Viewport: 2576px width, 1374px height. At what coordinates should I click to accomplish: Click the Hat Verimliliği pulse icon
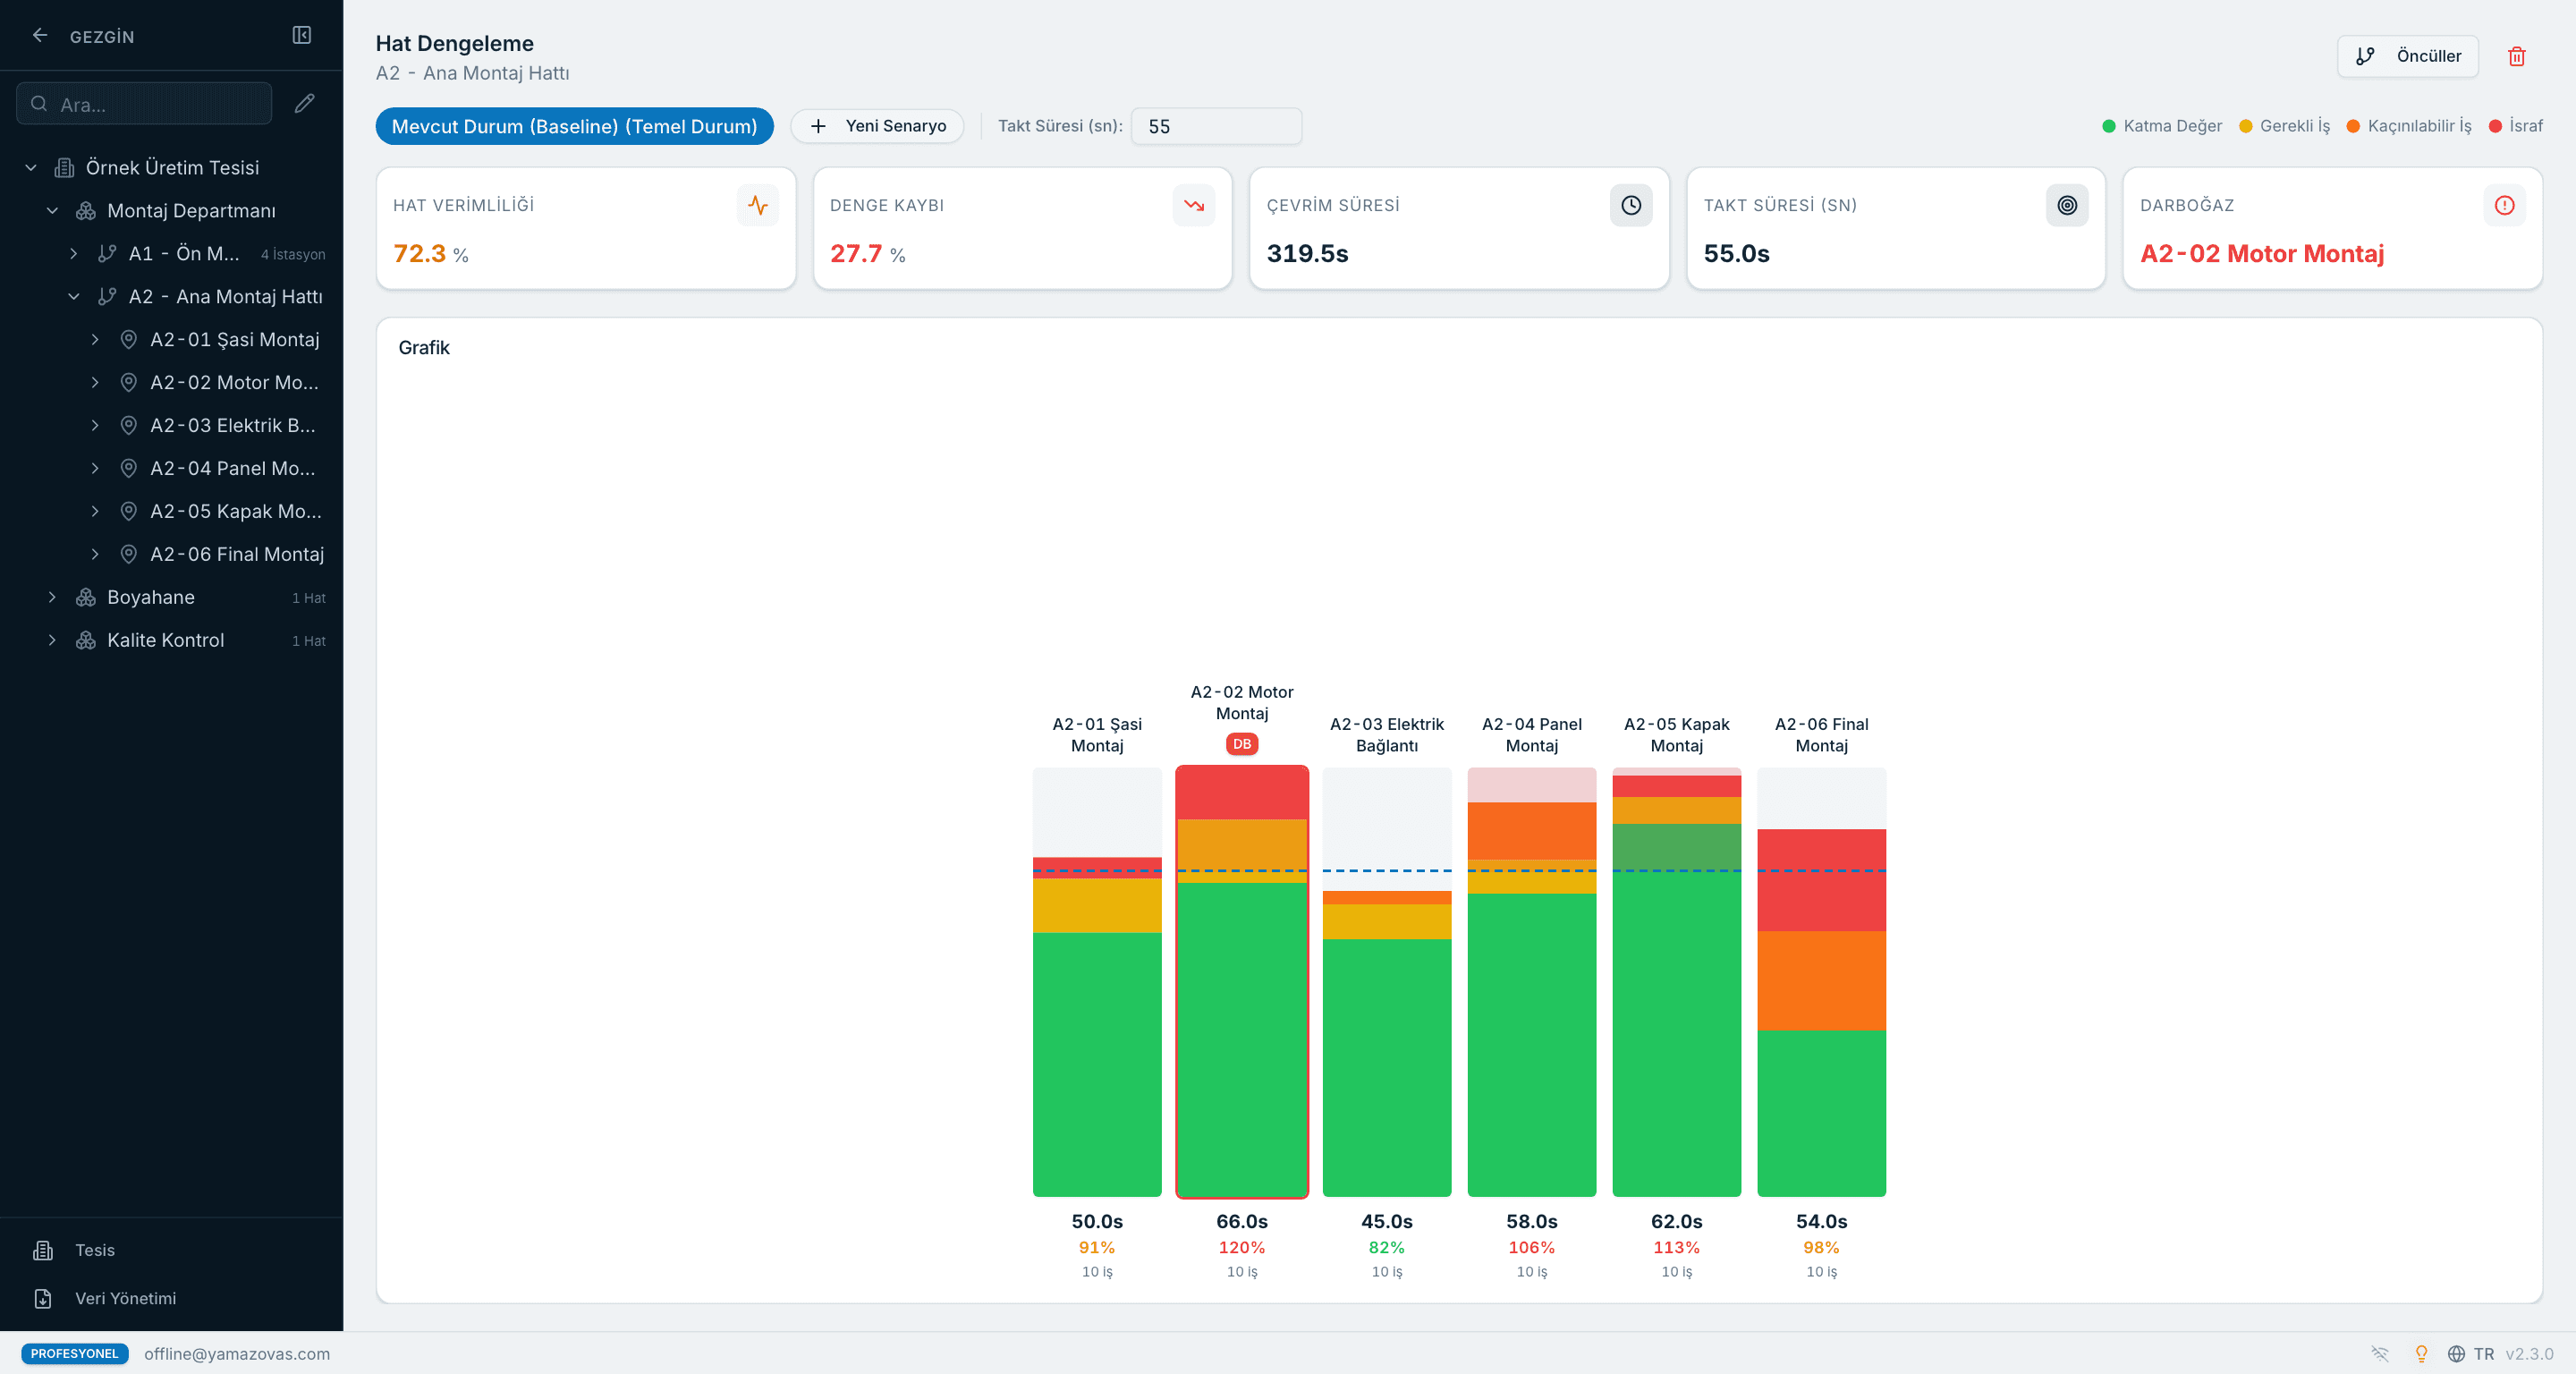(758, 205)
